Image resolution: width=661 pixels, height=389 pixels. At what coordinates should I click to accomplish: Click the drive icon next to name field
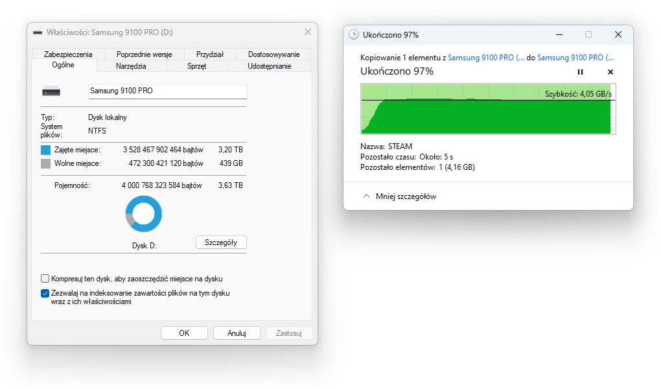click(51, 91)
